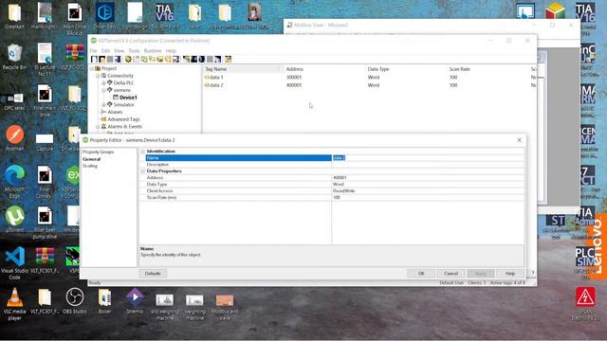This screenshot has height=341, width=607.
Task: Open the Modbus and slave desktop icon
Action: pos(225,307)
